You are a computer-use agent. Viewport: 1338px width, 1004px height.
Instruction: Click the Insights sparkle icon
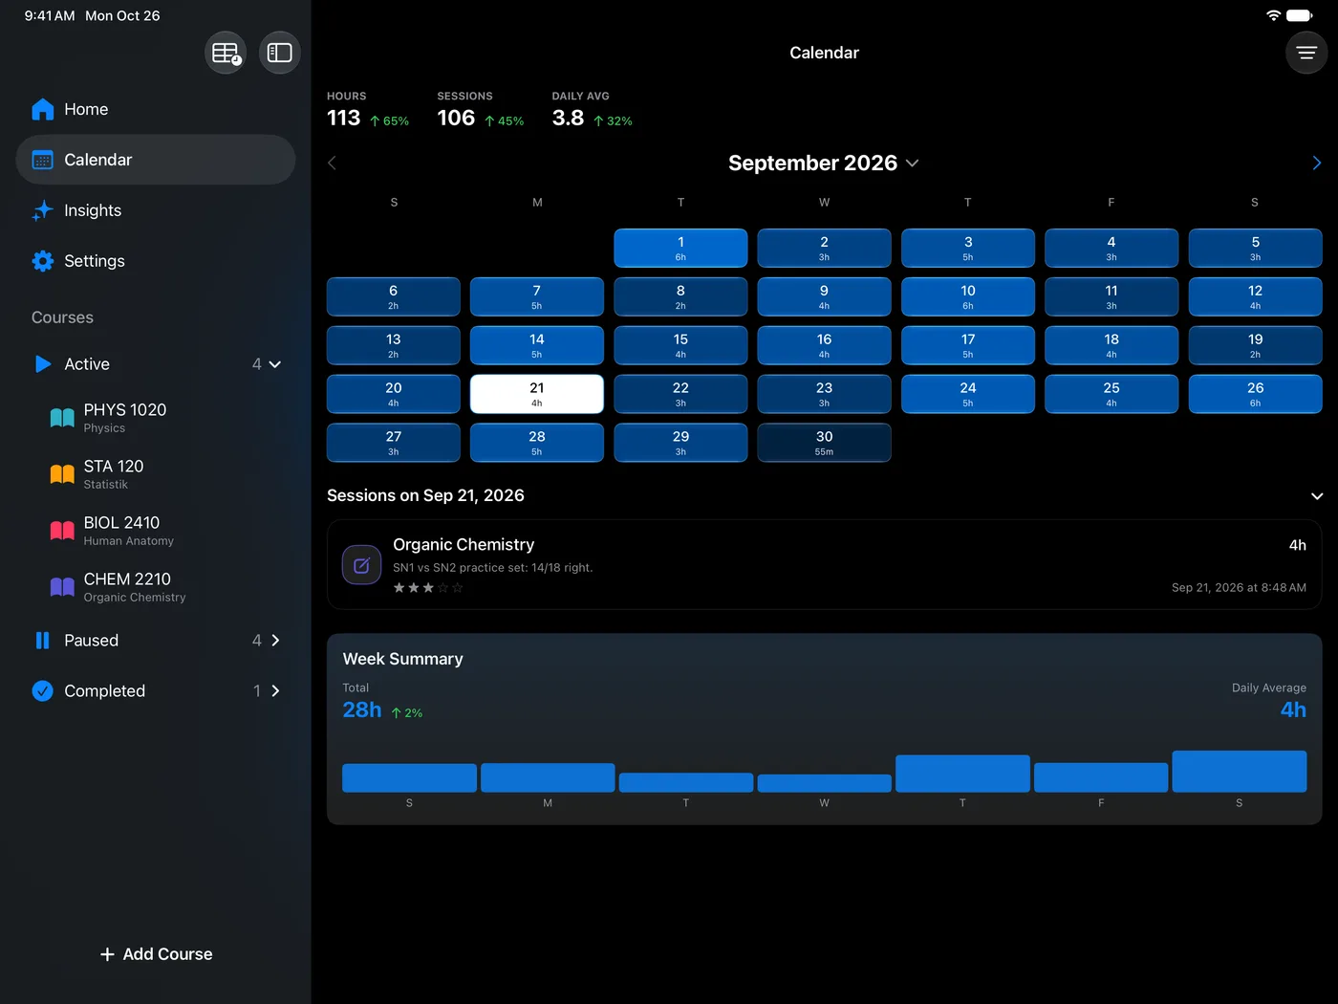[x=43, y=210]
